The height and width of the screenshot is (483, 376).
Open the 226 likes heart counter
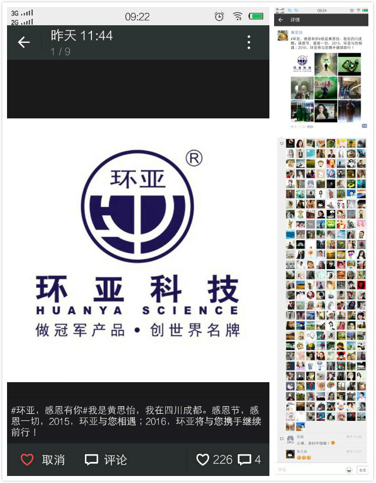click(214, 460)
